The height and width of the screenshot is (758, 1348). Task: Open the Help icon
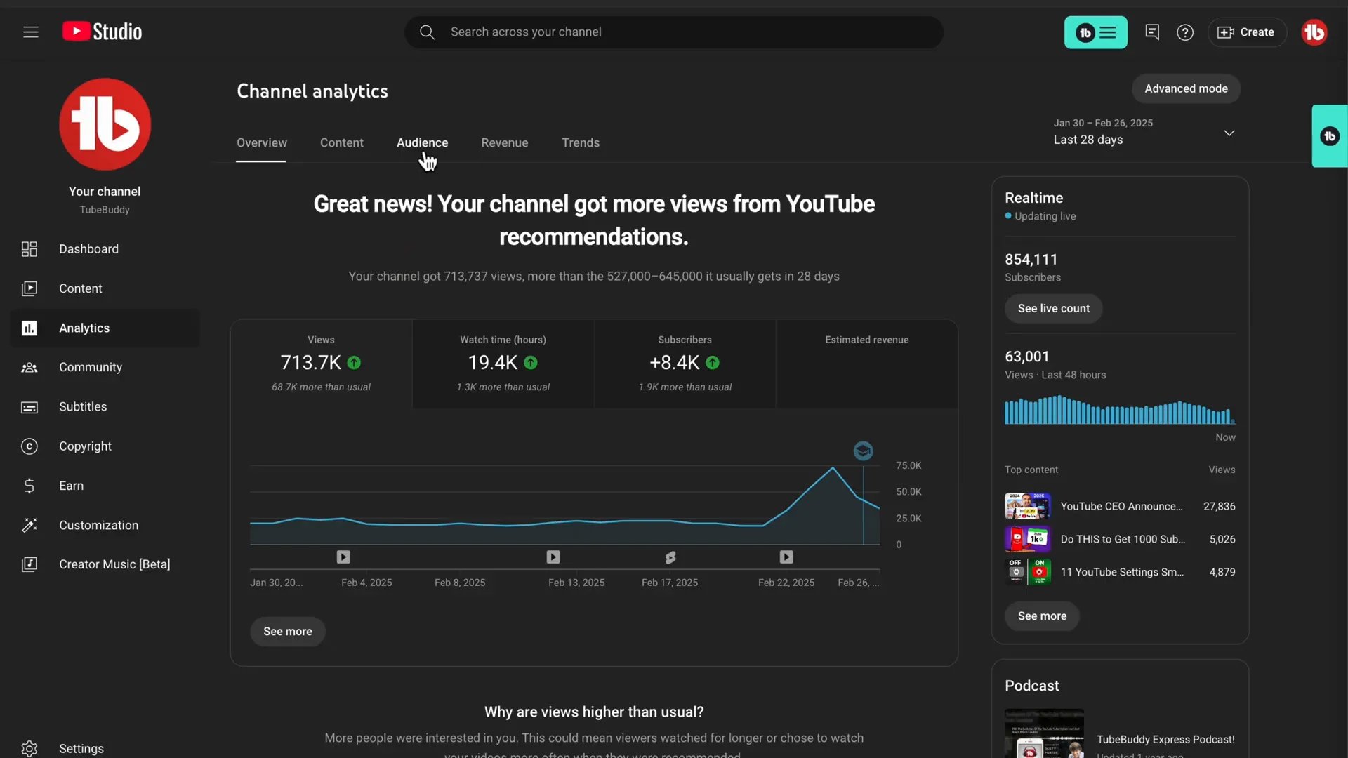(x=1185, y=32)
